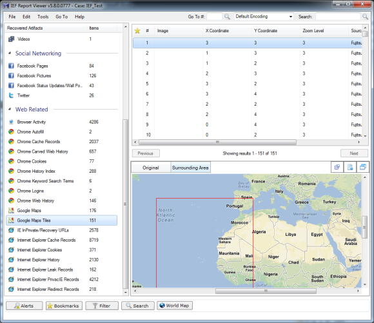Click the Facebook Pictures icon

[x=11, y=75]
